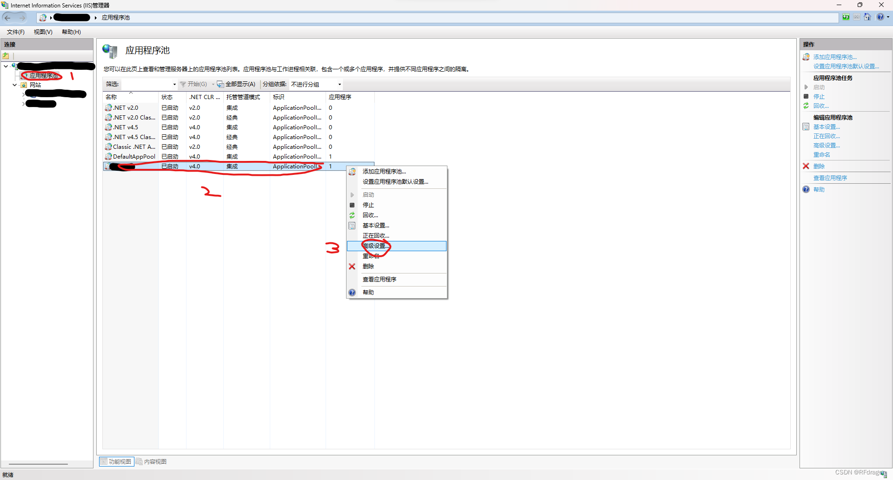Screen dimensions: 893x480
Task: Sort by the 托管管道模式 column header
Action: (247, 97)
